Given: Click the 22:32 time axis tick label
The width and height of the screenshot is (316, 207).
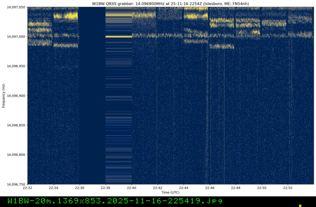Looking at the screenshot, I should 27,188.
